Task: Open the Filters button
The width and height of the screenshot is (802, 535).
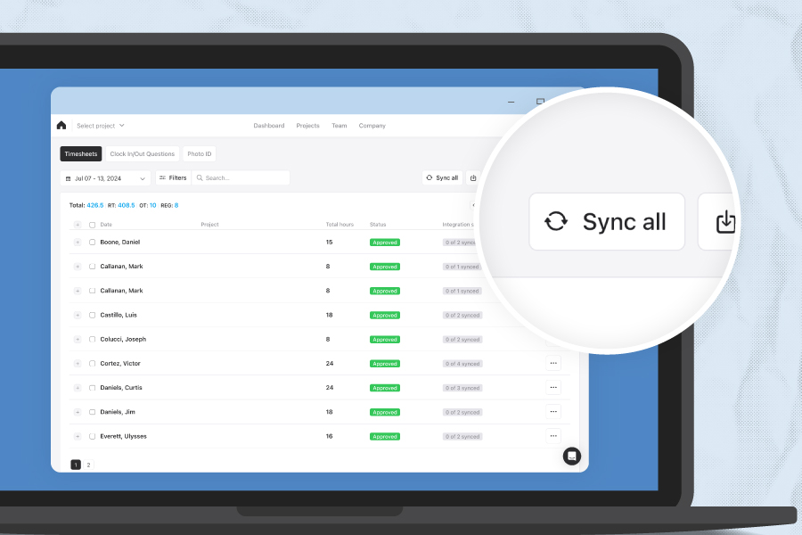Action: tap(173, 178)
